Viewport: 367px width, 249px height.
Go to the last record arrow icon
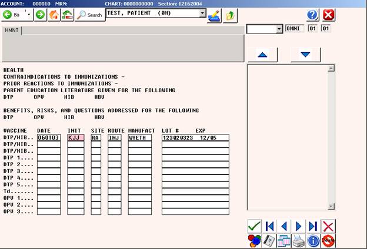pos(313,226)
